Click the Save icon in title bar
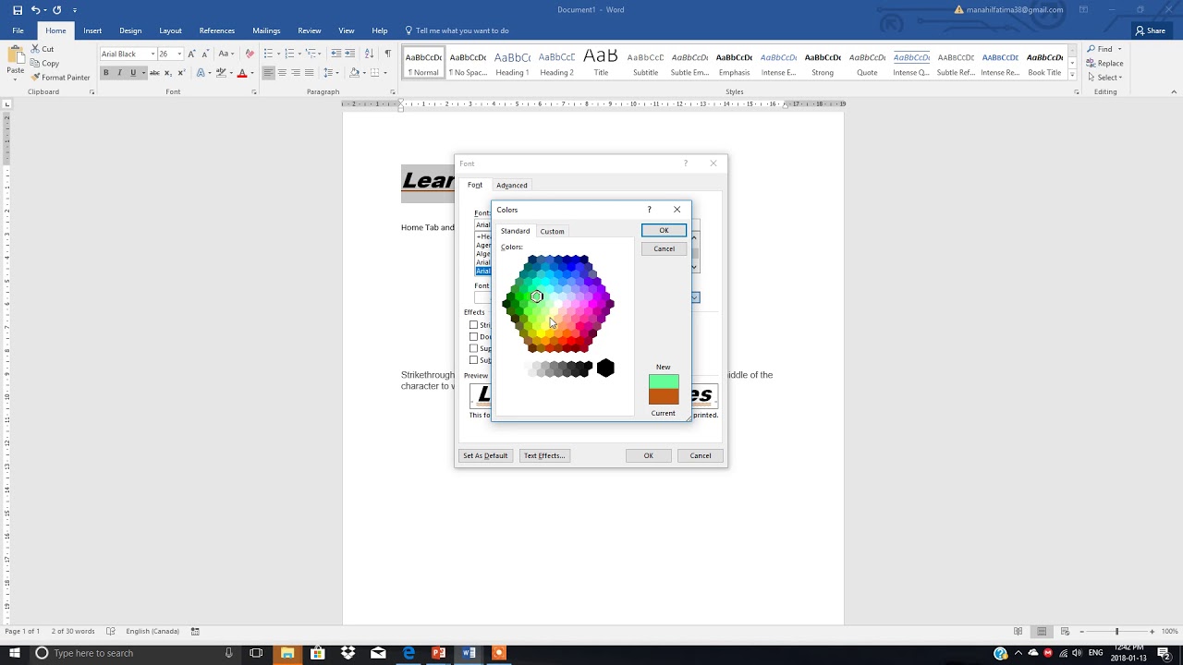 tap(18, 10)
